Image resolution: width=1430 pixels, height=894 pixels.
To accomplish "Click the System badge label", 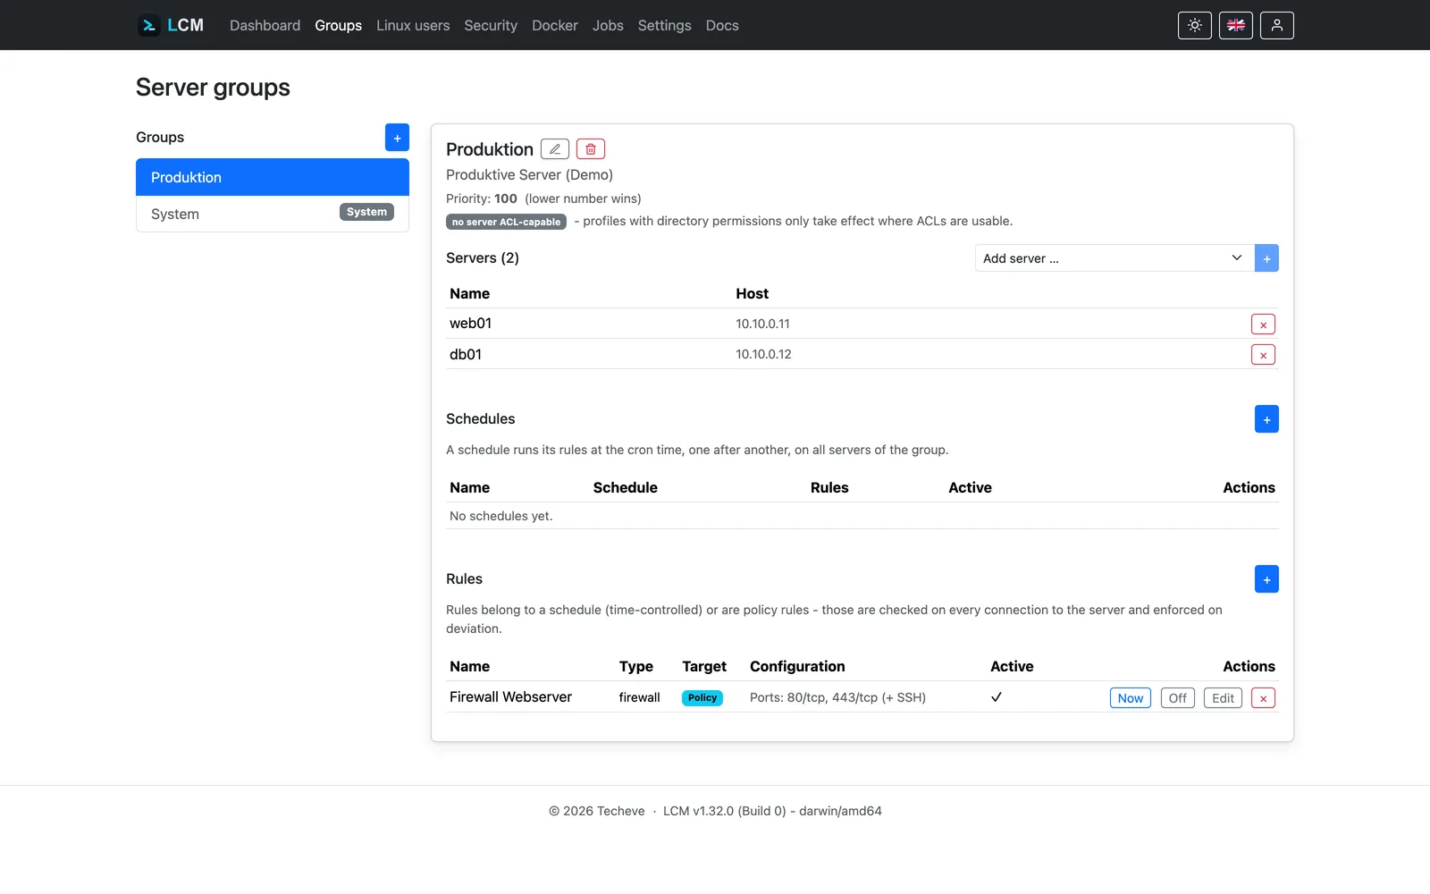I will click(x=366, y=212).
